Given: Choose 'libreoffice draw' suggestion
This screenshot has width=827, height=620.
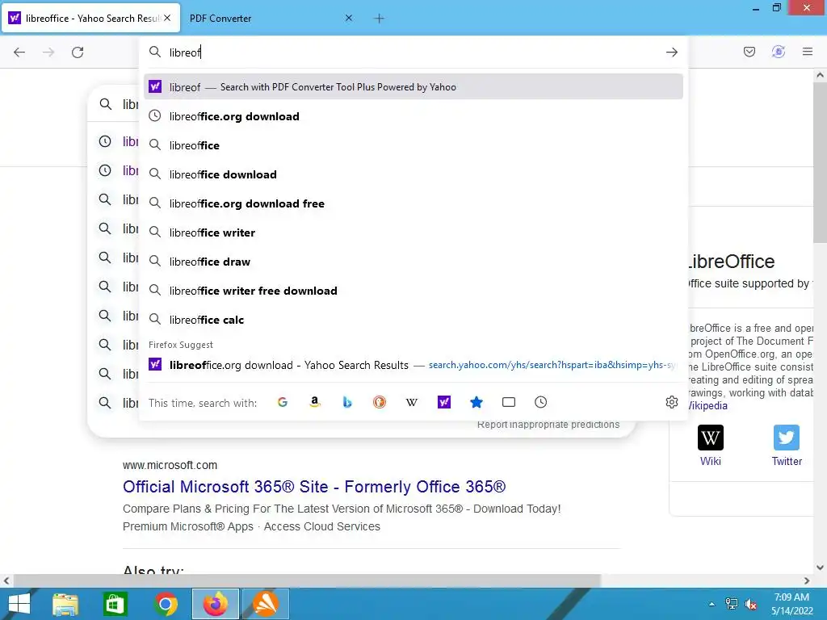Looking at the screenshot, I should (x=413, y=262).
